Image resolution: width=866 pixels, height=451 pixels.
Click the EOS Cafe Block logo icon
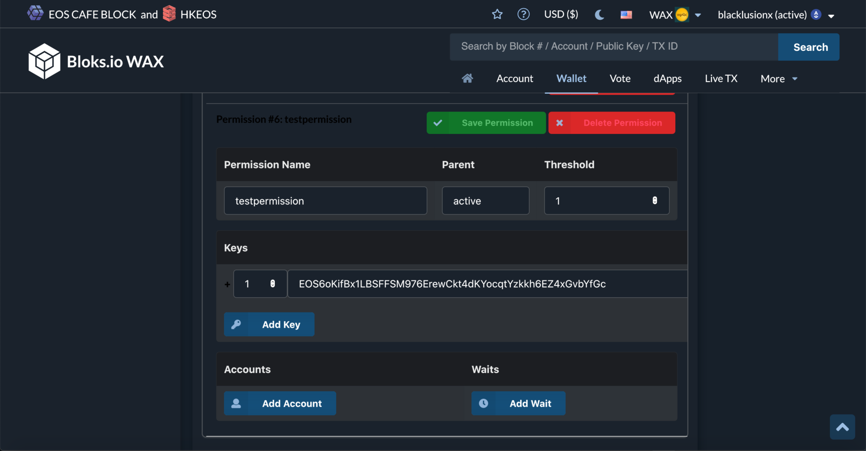point(36,13)
